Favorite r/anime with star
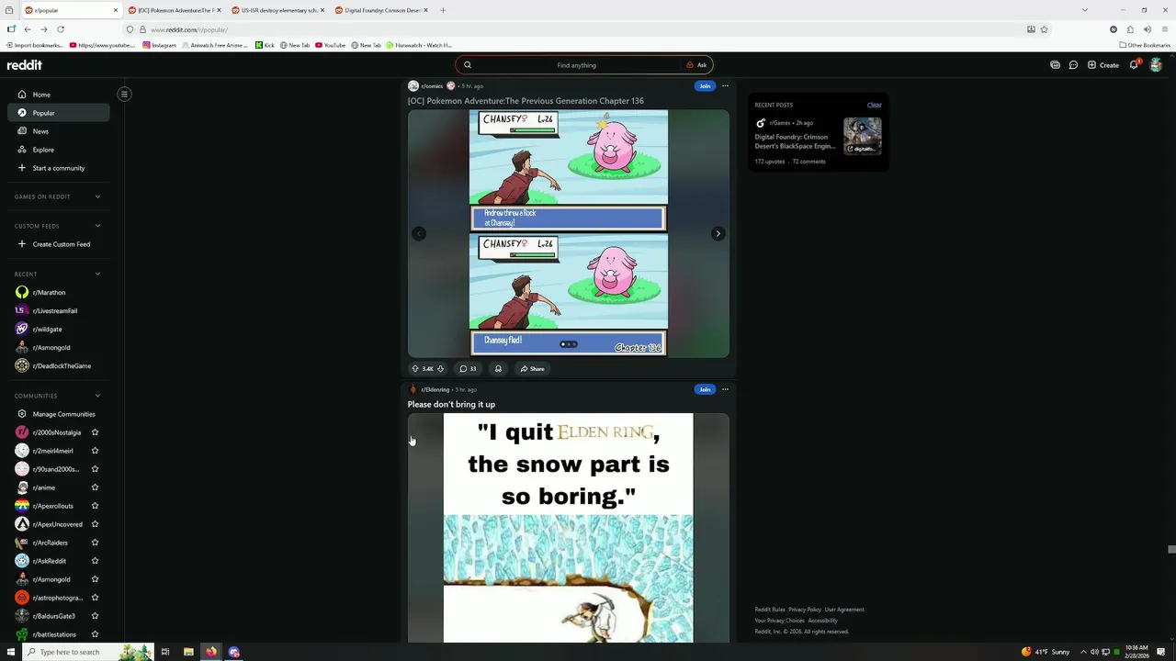 (95, 487)
